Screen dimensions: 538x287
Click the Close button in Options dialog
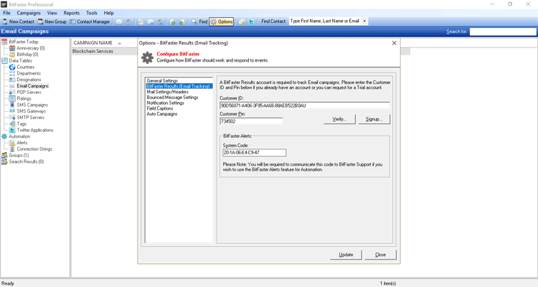380,255
